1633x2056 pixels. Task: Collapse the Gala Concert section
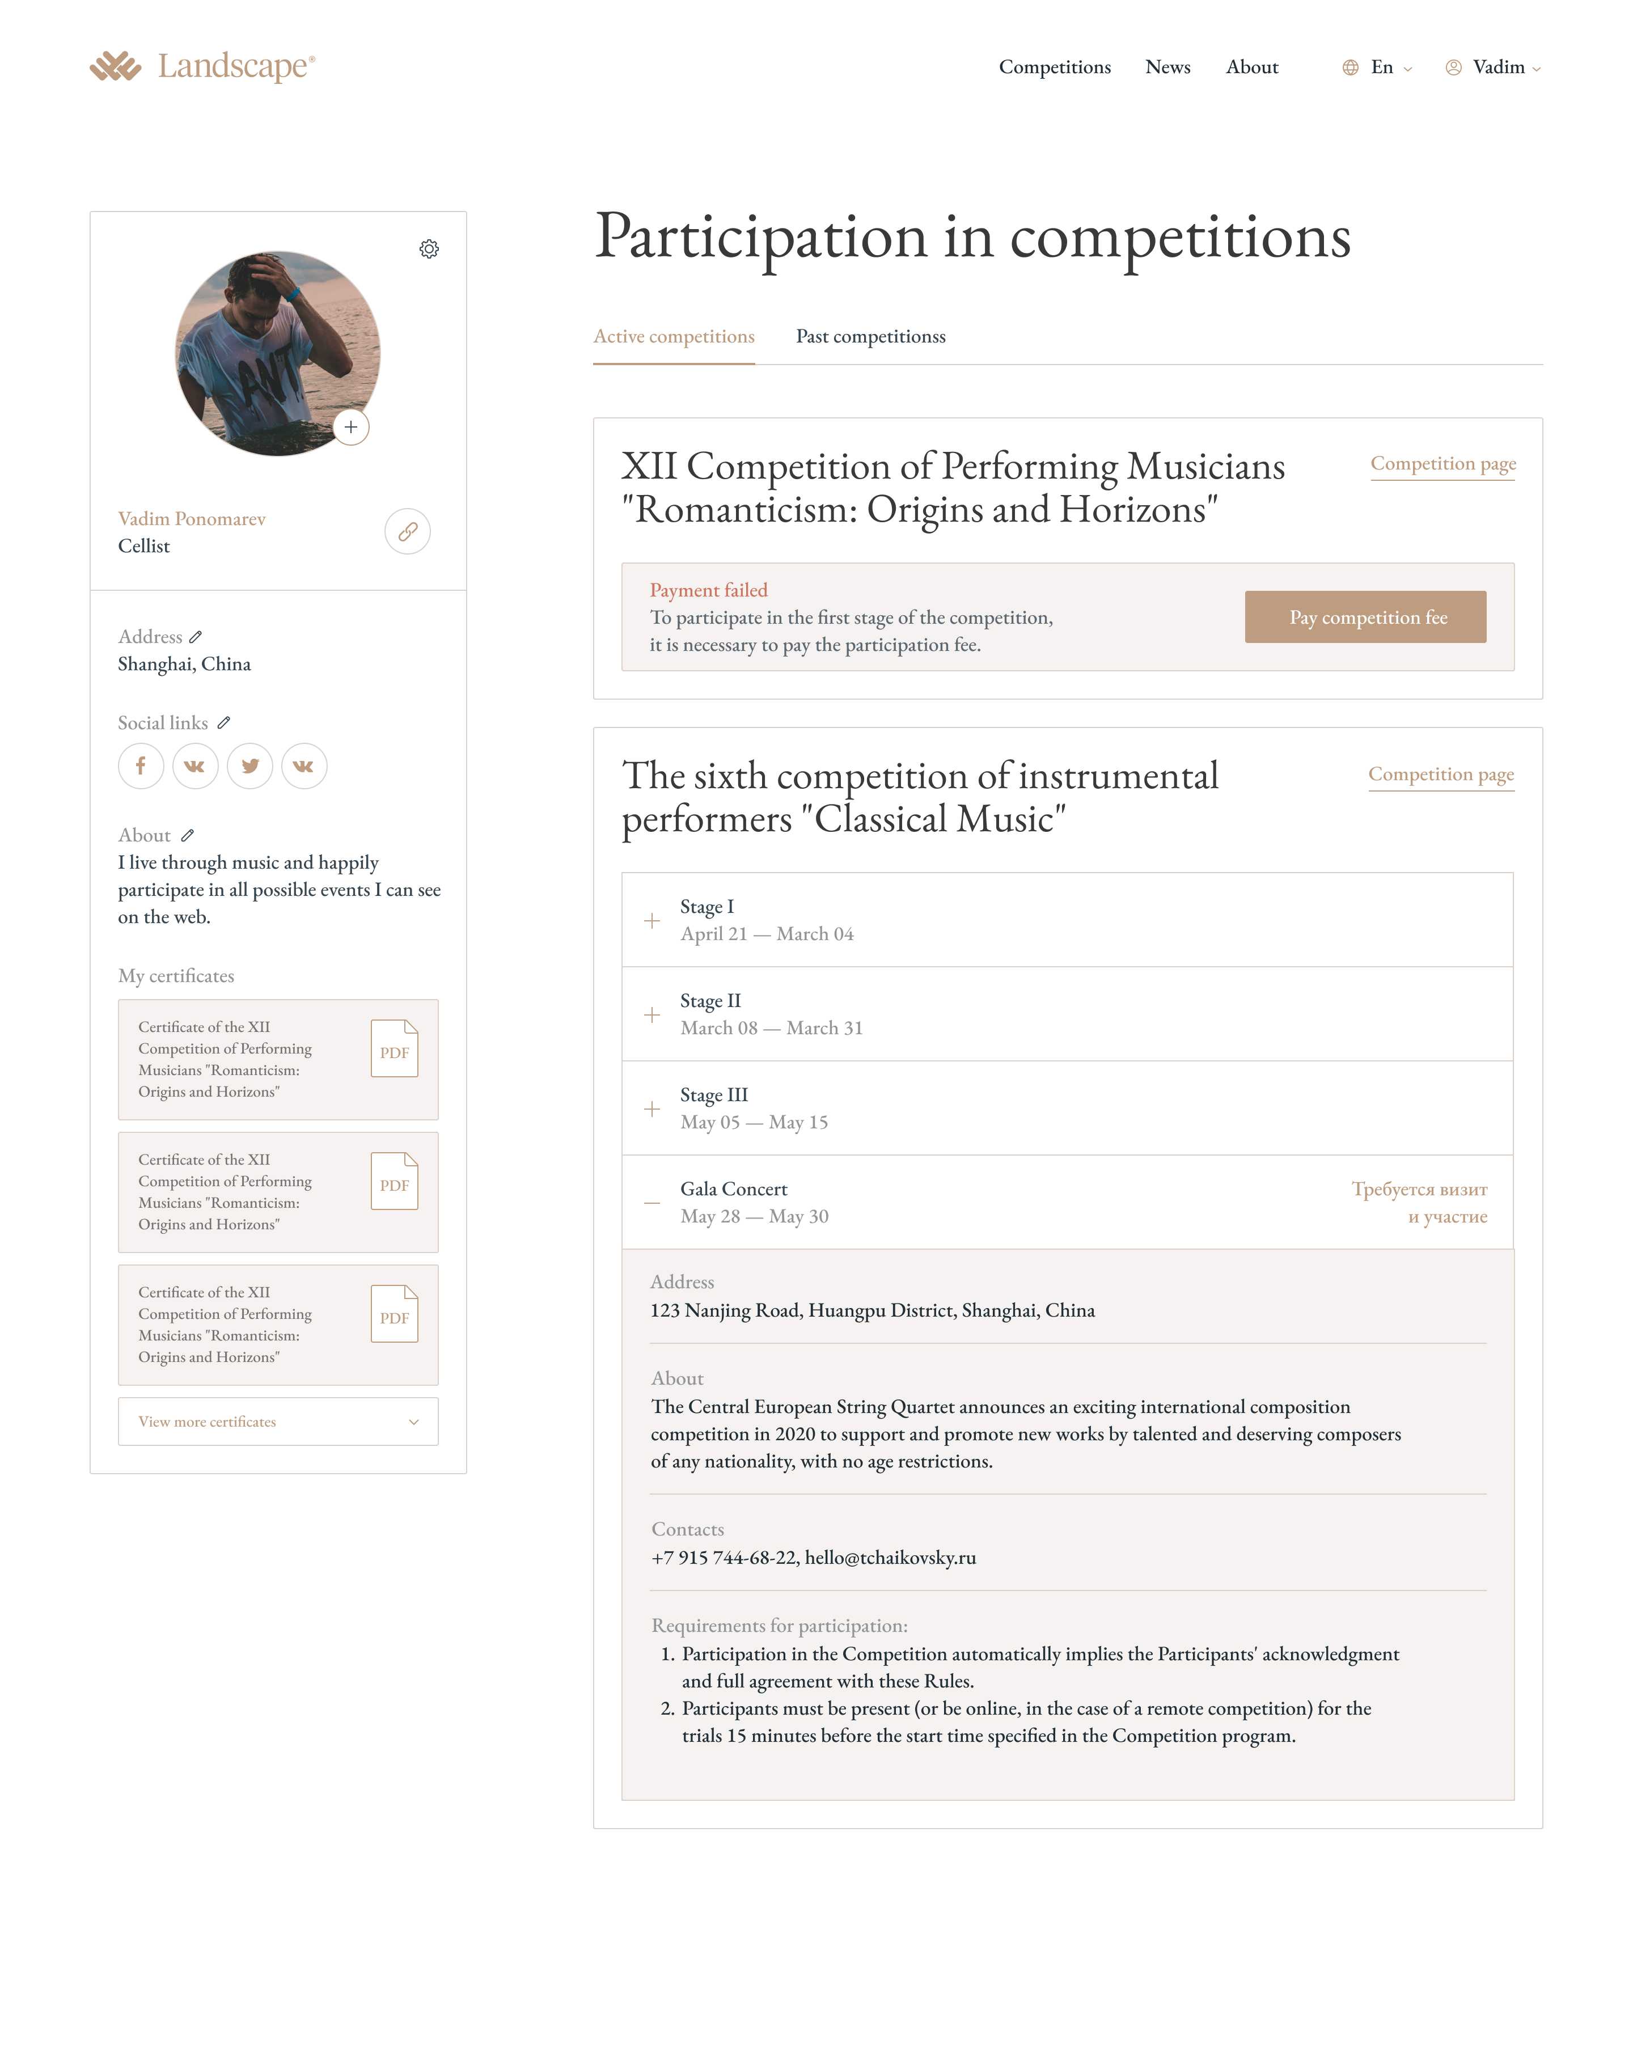tap(651, 1203)
